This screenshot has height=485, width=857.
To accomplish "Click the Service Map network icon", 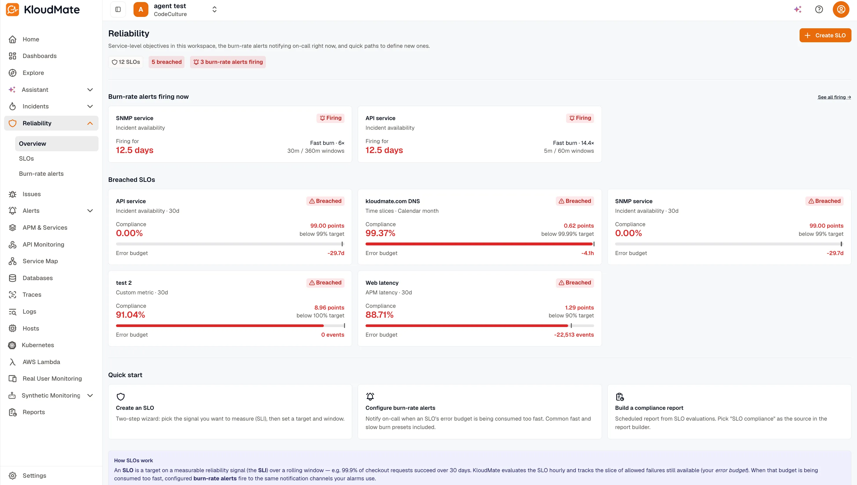I will coord(12,261).
